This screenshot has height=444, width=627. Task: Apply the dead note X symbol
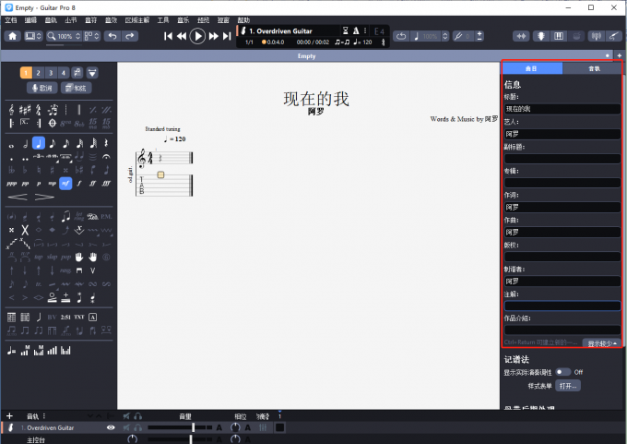tap(25, 230)
